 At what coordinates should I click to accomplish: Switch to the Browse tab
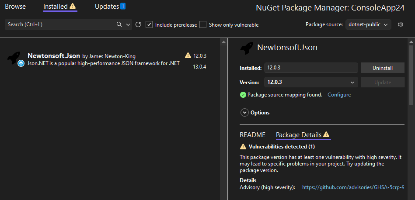tap(15, 7)
